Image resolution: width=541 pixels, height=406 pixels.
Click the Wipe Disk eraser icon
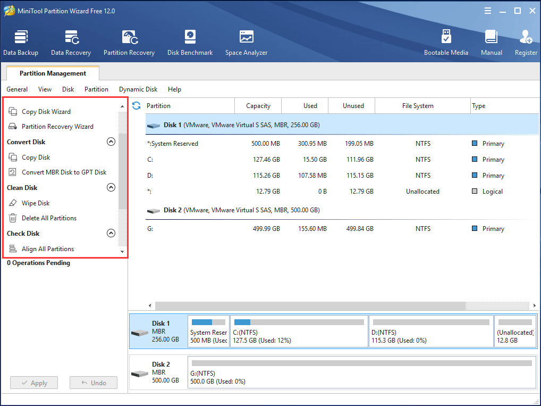coord(13,203)
